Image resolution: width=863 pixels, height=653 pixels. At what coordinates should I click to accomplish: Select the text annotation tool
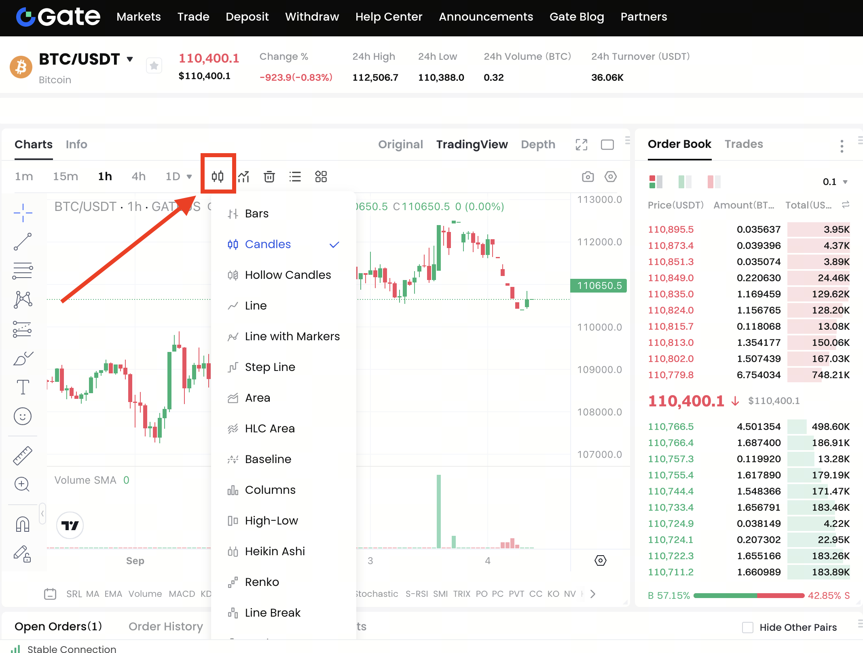tap(23, 387)
